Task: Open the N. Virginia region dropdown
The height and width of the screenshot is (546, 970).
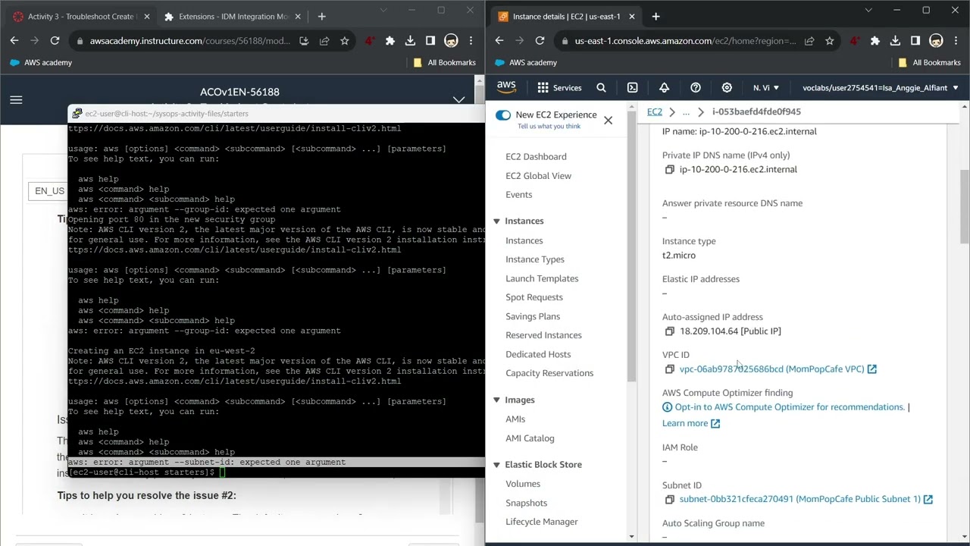Action: tap(766, 88)
